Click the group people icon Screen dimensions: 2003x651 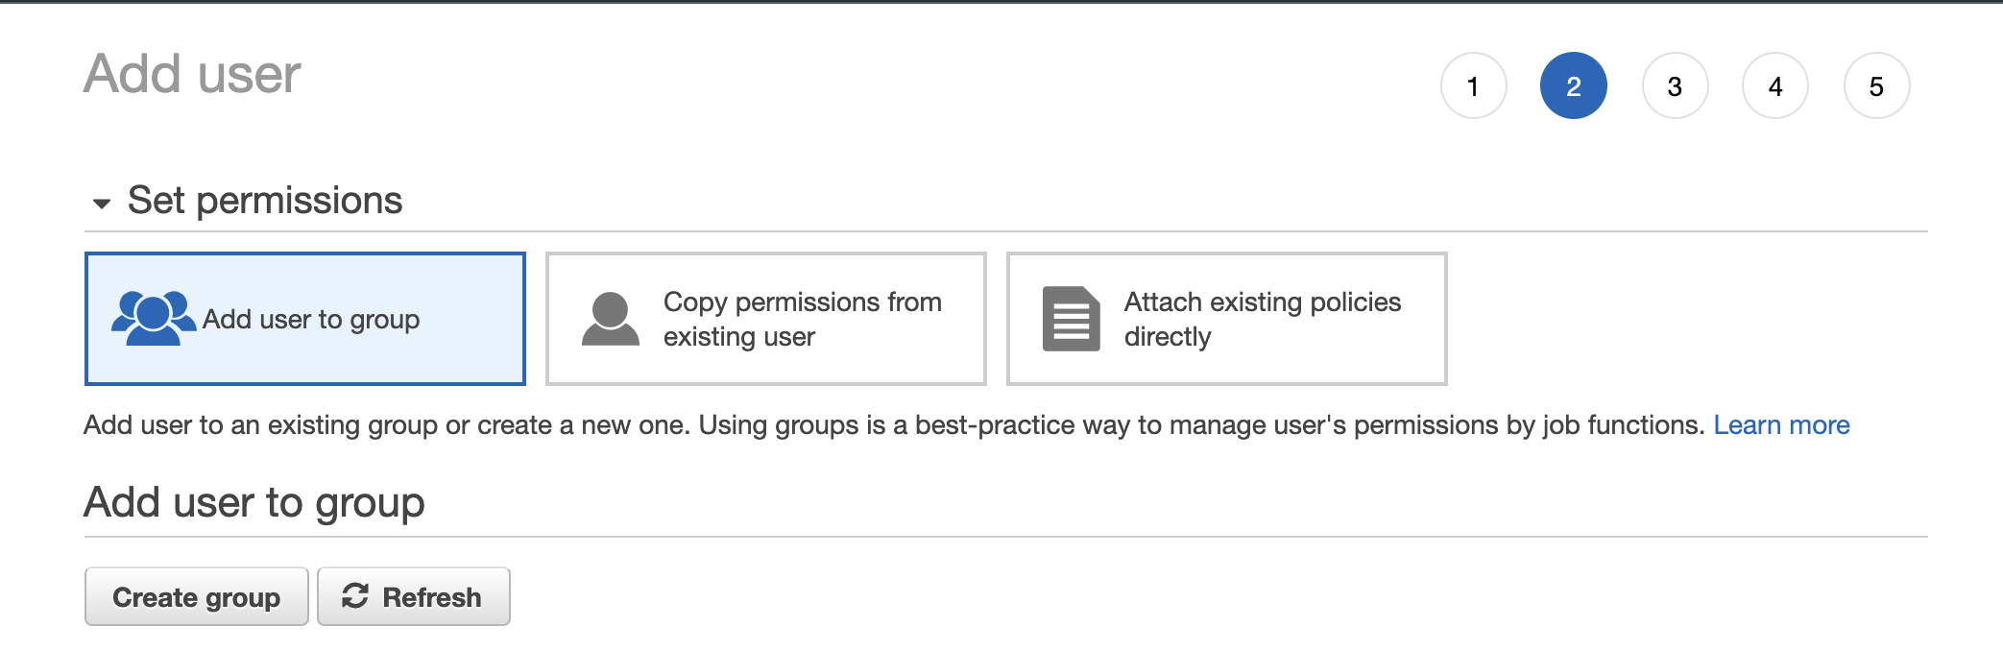tap(152, 318)
